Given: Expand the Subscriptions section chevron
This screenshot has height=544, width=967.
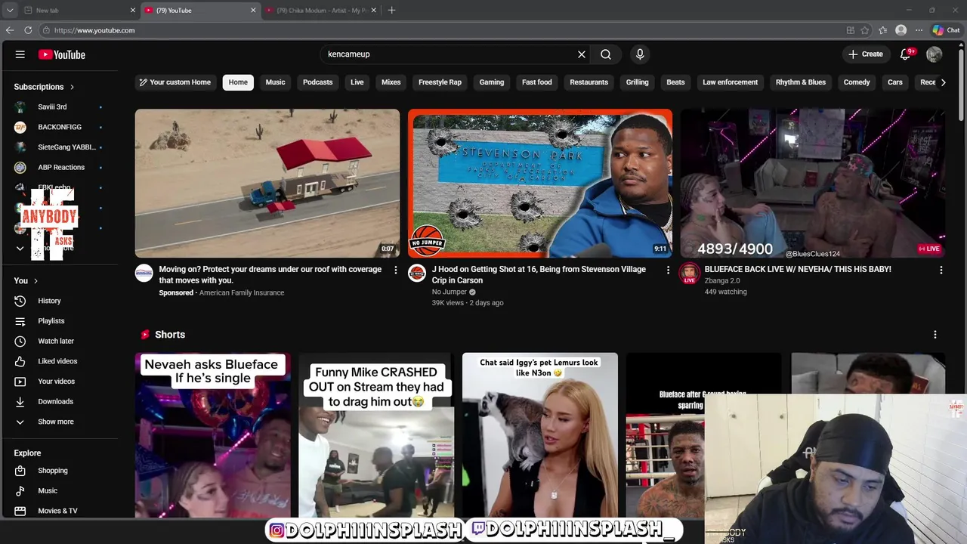Looking at the screenshot, I should [x=73, y=87].
